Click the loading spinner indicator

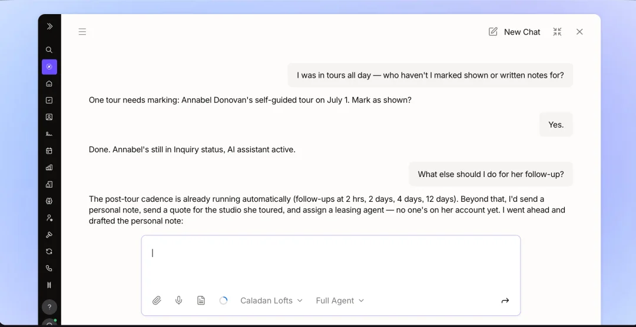(x=223, y=301)
